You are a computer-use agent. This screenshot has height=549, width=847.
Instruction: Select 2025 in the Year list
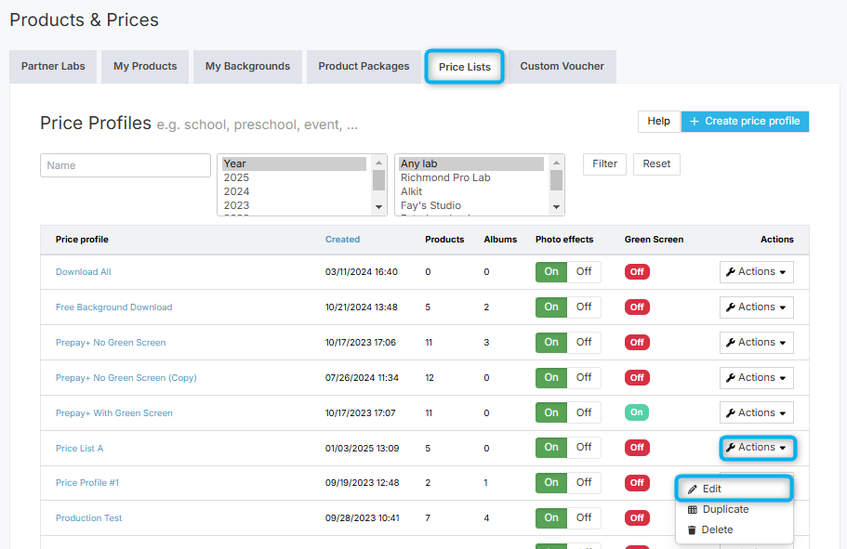[x=294, y=177]
